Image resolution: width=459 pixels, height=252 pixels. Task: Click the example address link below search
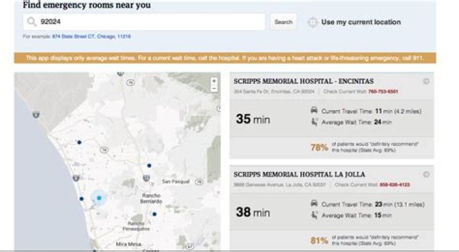(91, 36)
